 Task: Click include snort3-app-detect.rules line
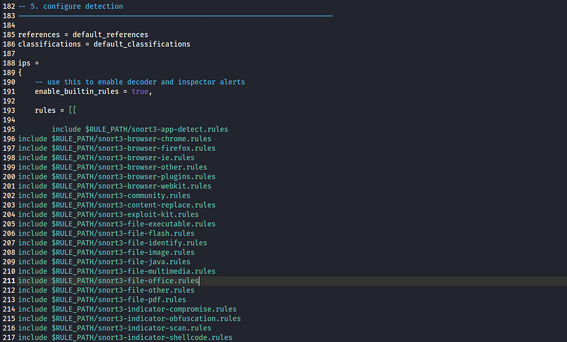(x=140, y=129)
